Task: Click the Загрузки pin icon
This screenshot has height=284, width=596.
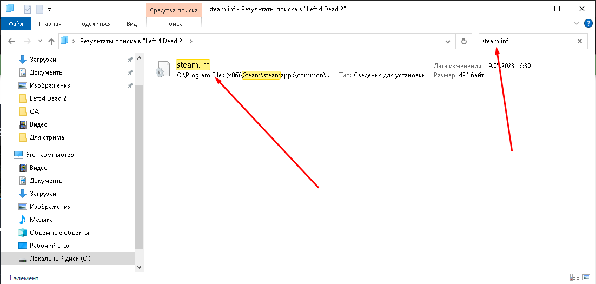Action: tap(130, 60)
